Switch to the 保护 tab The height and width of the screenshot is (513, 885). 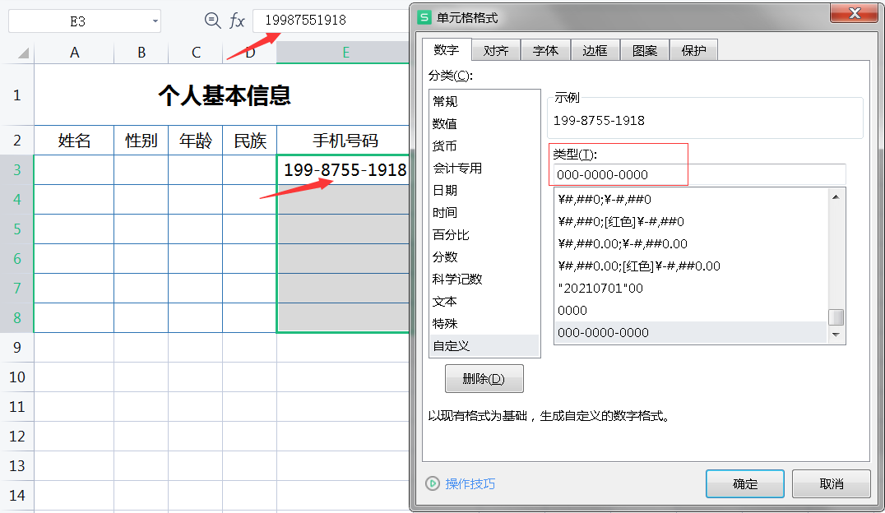(x=693, y=51)
